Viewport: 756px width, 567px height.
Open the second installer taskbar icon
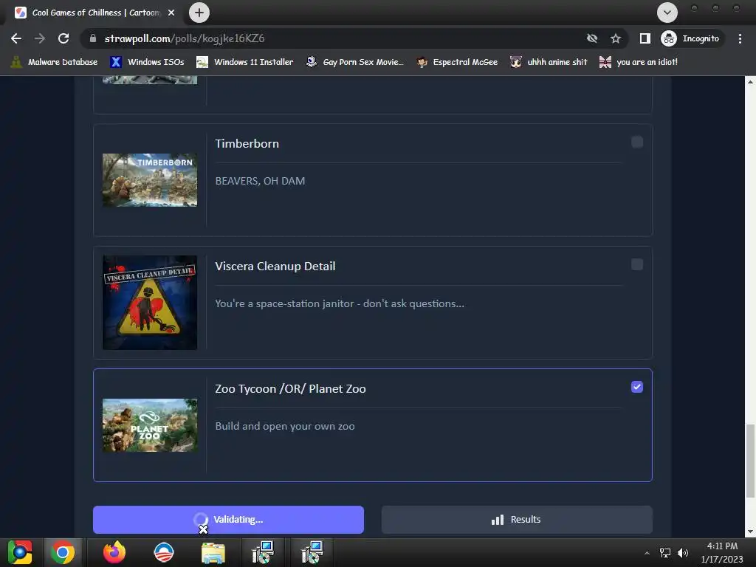point(312,552)
